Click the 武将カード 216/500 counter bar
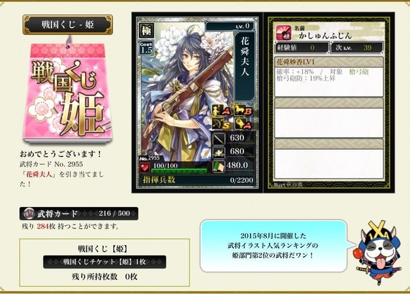The image size is (410, 294). coord(79,214)
